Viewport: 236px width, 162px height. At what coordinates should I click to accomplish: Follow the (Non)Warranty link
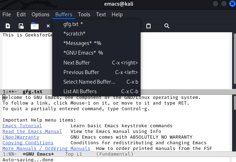coord(21,137)
